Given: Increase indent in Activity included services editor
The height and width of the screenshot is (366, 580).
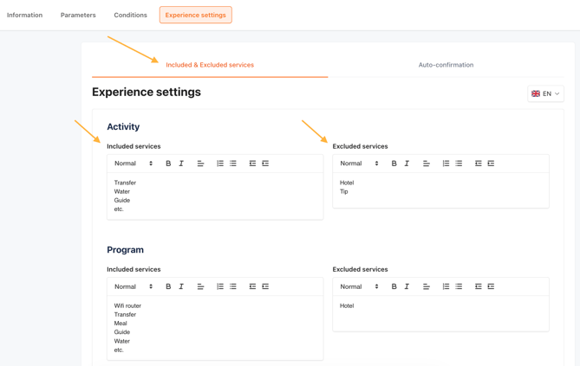Looking at the screenshot, I should tap(265, 164).
